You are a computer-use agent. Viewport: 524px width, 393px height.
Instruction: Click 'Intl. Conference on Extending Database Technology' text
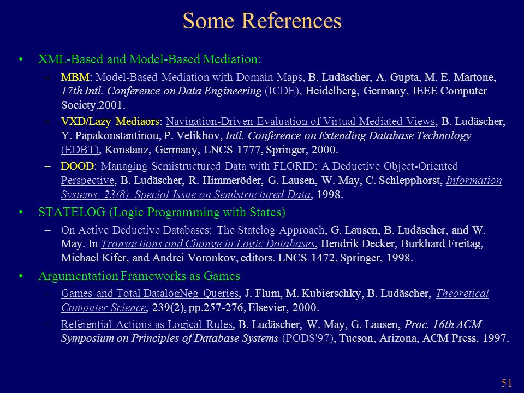(348, 136)
